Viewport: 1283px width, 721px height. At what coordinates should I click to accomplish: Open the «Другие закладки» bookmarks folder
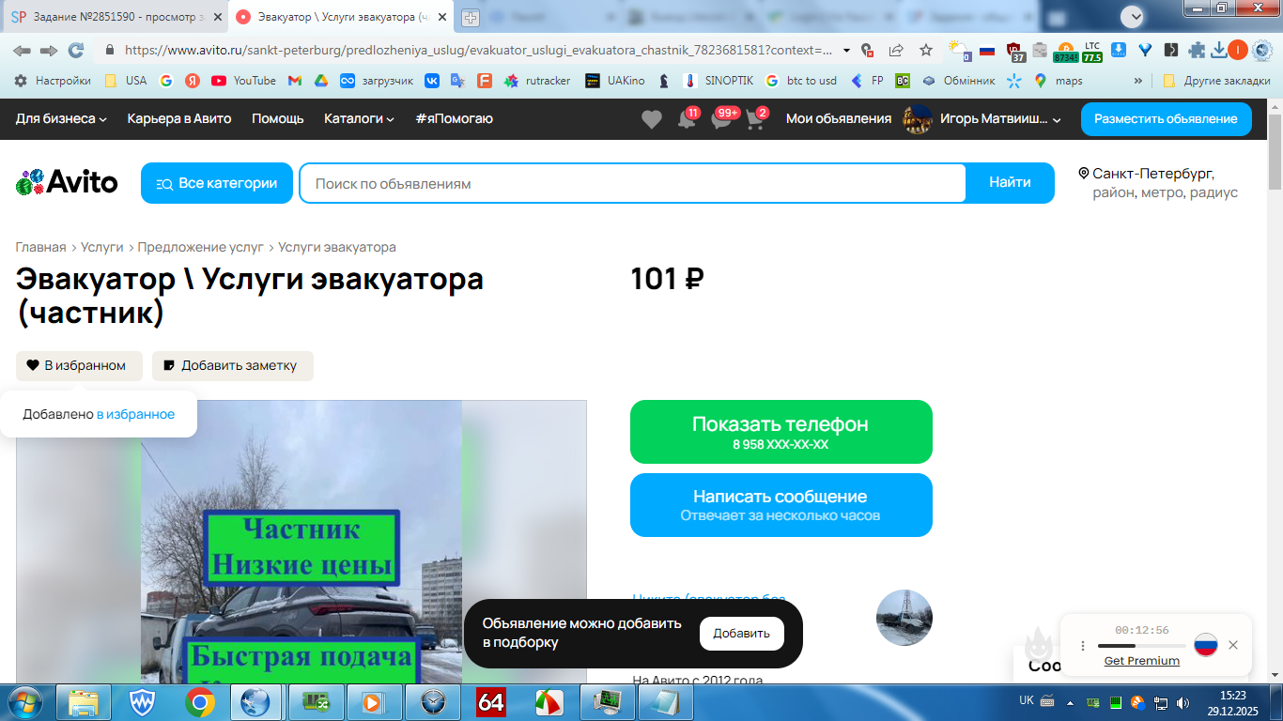(1216, 81)
